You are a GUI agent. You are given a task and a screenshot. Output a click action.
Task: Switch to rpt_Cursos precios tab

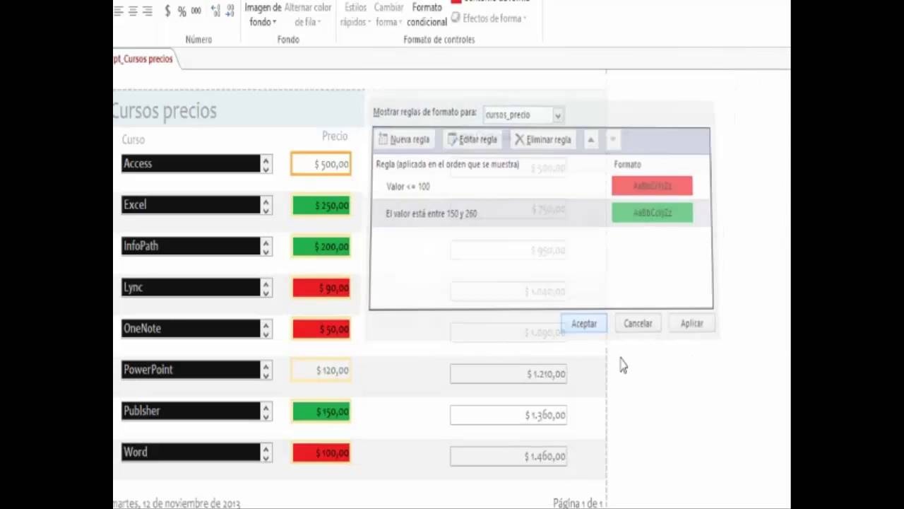pyautogui.click(x=143, y=59)
